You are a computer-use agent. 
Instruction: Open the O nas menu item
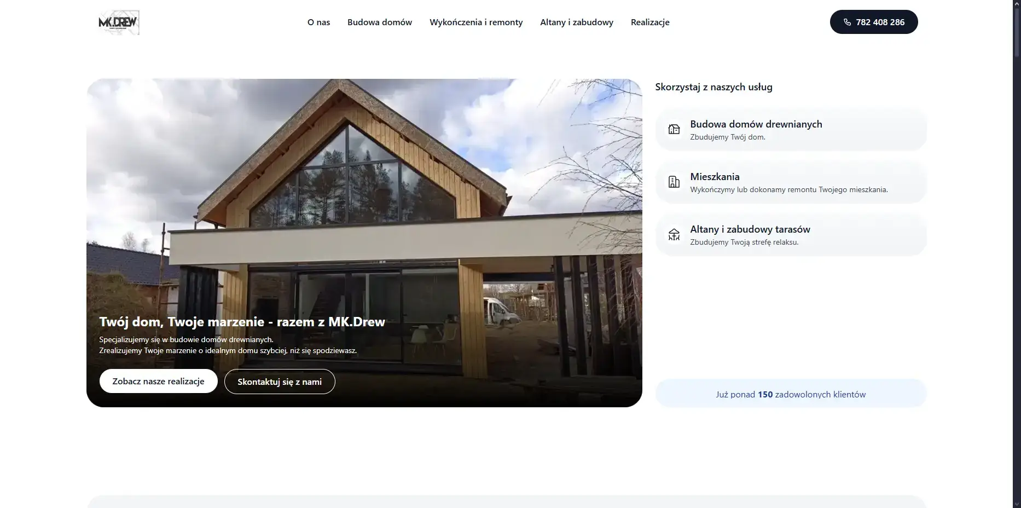click(x=318, y=22)
